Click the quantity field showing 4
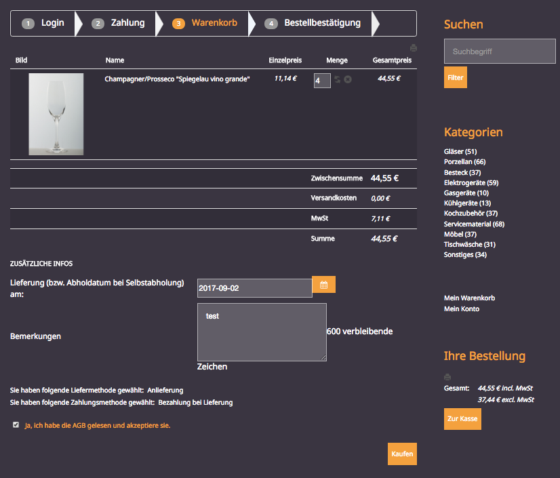This screenshot has height=478, width=560. tap(322, 81)
